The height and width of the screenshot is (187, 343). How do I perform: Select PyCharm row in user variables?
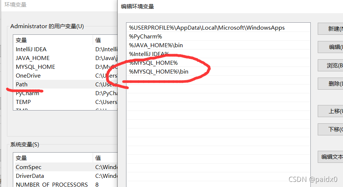[66, 93]
